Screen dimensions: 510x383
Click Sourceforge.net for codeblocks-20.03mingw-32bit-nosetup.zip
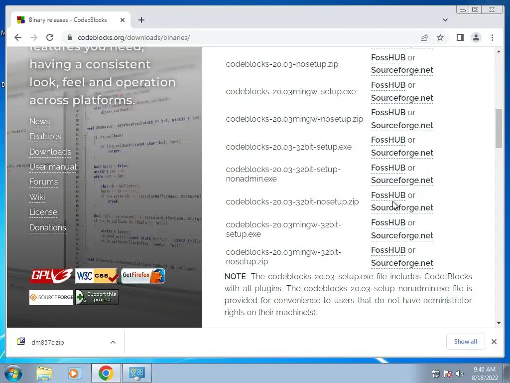(x=402, y=263)
